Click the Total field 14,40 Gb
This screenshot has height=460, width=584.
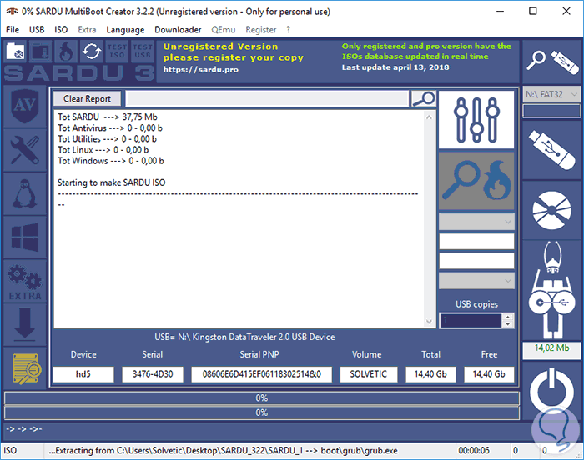click(430, 374)
